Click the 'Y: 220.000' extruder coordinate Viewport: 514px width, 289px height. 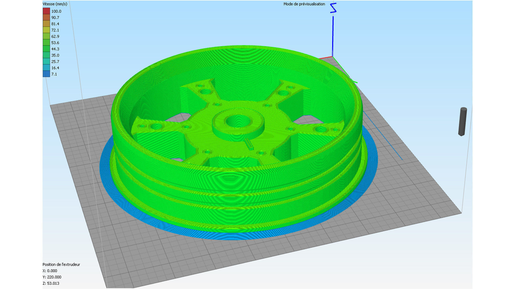coord(52,277)
